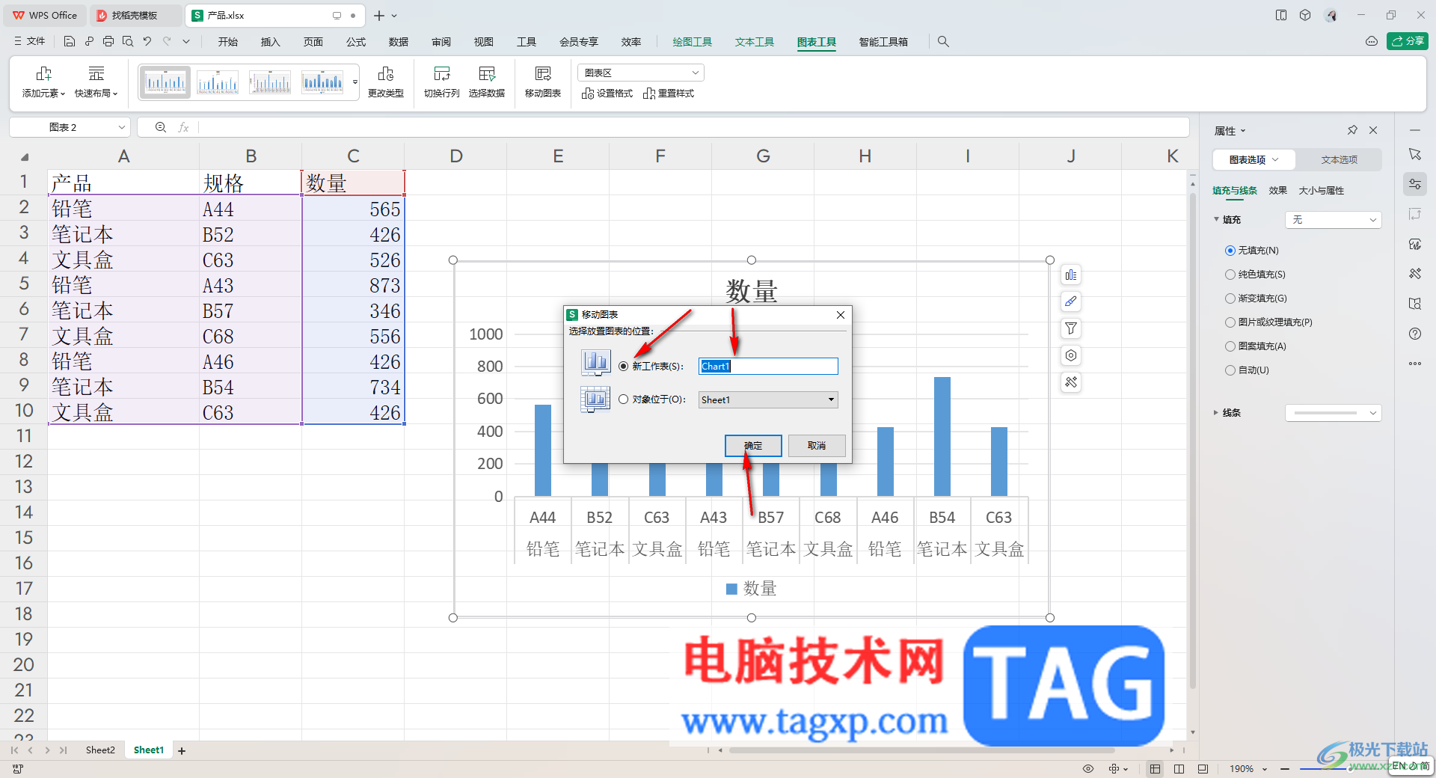Select No Fill (无填充) radio button

point(1230,251)
